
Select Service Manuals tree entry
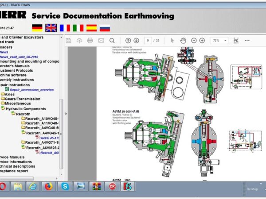click(x=12, y=157)
